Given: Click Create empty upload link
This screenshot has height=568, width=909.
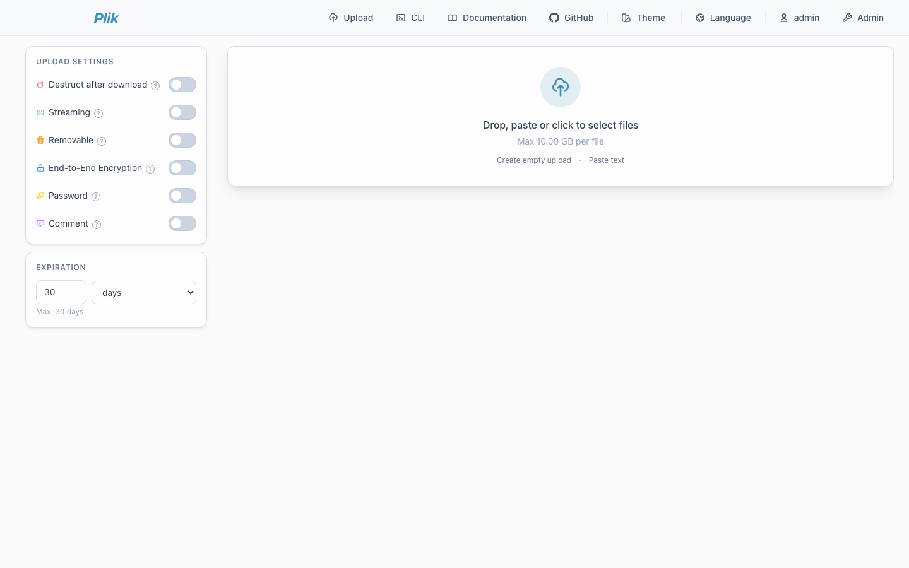Looking at the screenshot, I should pyautogui.click(x=534, y=160).
